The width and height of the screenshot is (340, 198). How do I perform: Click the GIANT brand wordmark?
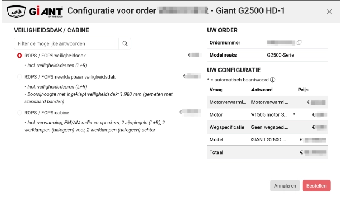click(46, 12)
